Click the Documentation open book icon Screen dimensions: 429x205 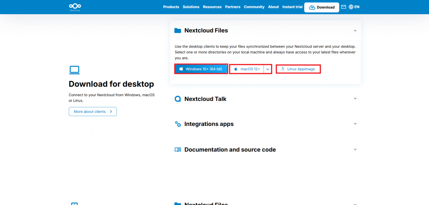pos(178,150)
